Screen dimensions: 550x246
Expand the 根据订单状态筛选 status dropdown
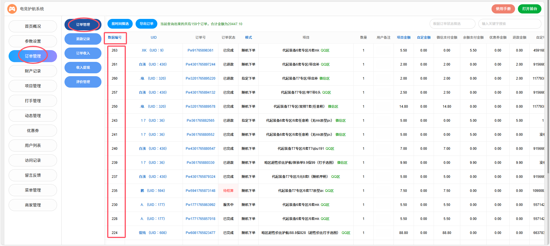pyautogui.click(x=452, y=24)
